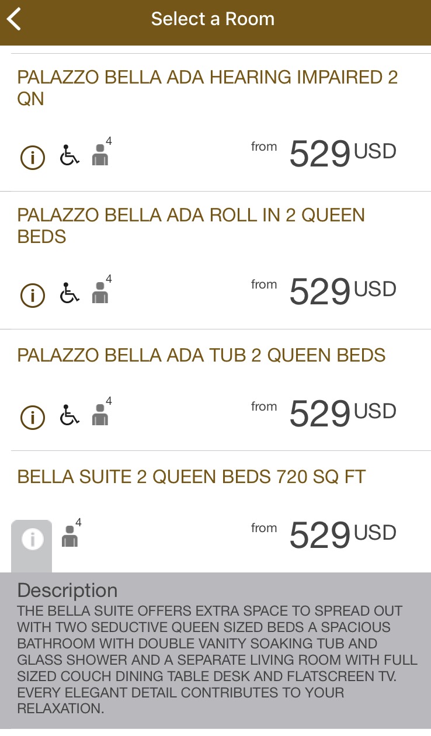Tap wheelchair icon on Hearing Impaired room
This screenshot has width=431, height=736.
[69, 156]
